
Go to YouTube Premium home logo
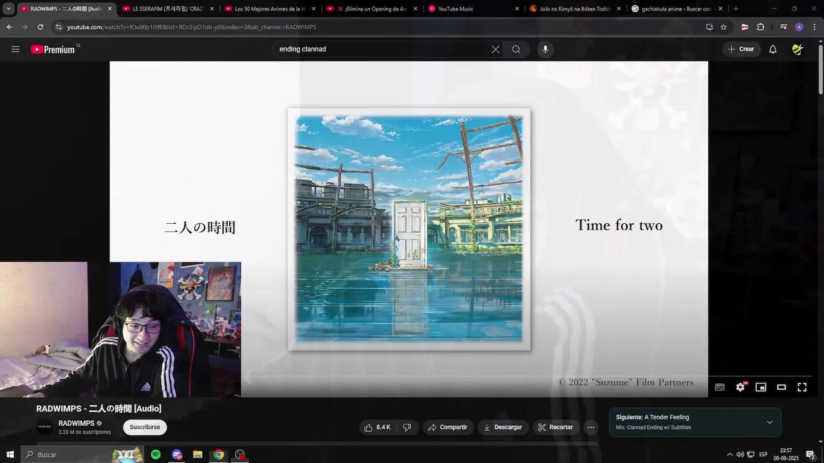(x=55, y=50)
